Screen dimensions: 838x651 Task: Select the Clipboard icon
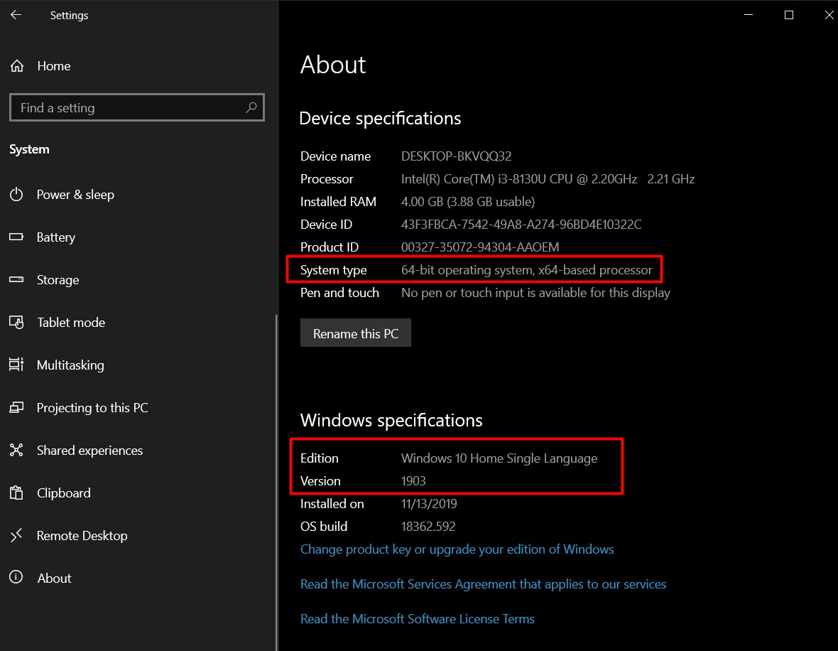(16, 493)
